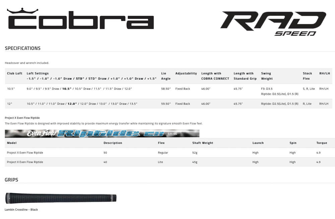Click the Riptide model in Lite row
The width and height of the screenshot is (335, 219).
[x=25, y=162]
